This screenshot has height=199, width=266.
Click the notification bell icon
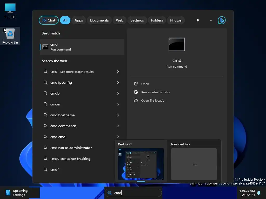(259, 193)
